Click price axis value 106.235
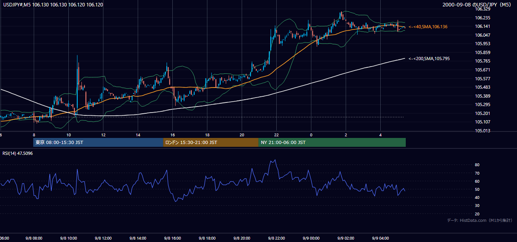The height and width of the screenshot is (242, 517). (483, 18)
